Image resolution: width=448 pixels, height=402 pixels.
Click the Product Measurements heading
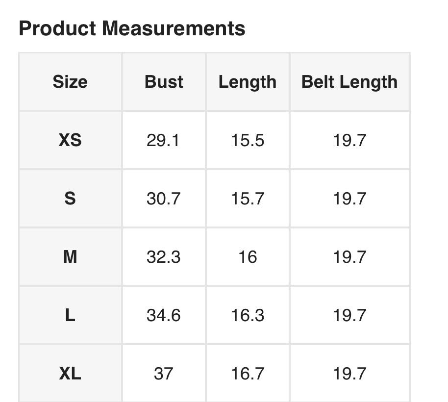132,28
